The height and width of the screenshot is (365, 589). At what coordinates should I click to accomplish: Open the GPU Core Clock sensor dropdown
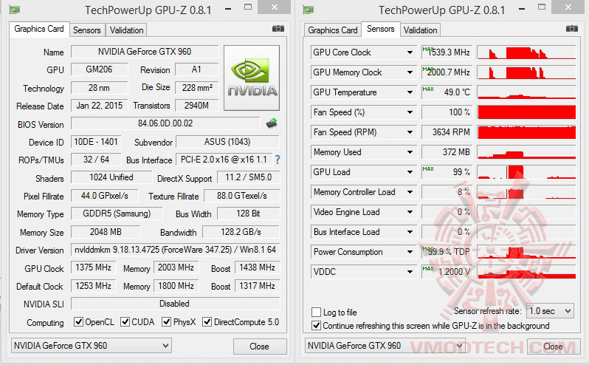(x=410, y=52)
